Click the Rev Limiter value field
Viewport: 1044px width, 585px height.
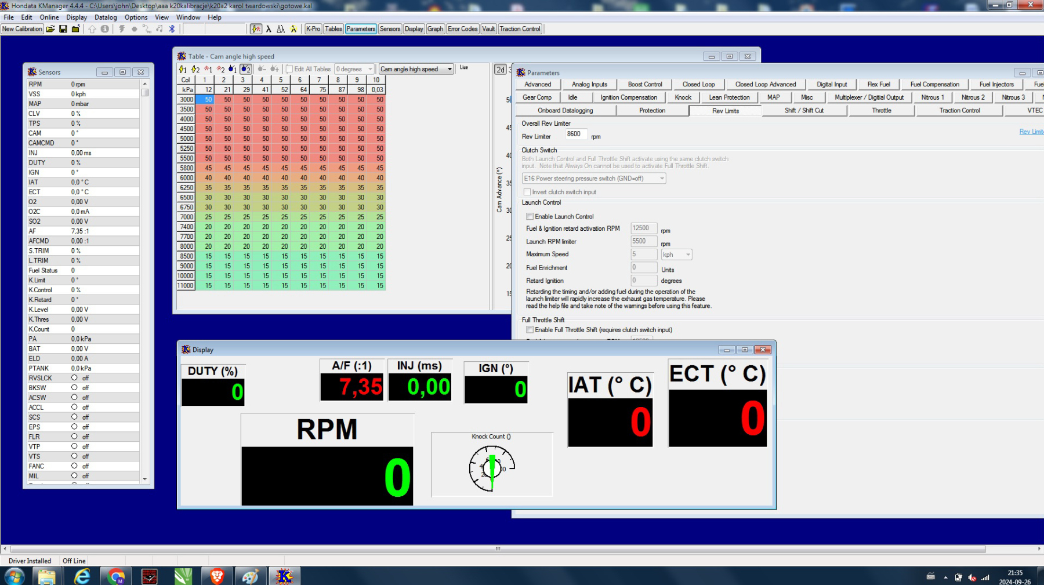coord(576,134)
